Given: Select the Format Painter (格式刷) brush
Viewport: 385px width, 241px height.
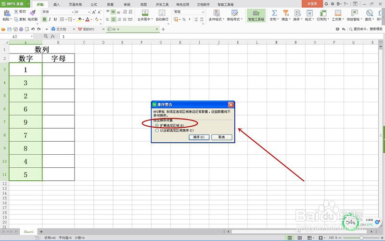Looking at the screenshot, I should coord(32,13).
